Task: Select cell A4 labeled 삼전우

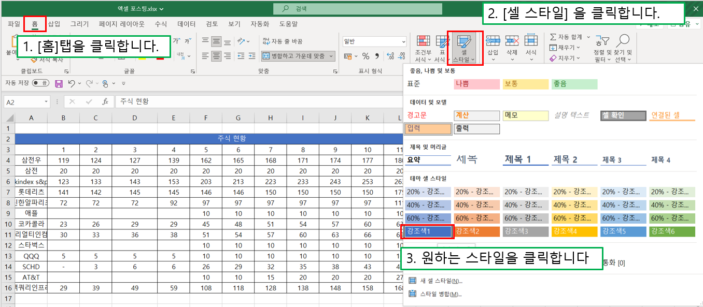Action: tap(31, 160)
